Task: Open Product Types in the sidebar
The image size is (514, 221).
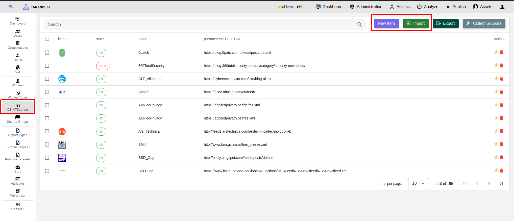Action: click(18, 145)
